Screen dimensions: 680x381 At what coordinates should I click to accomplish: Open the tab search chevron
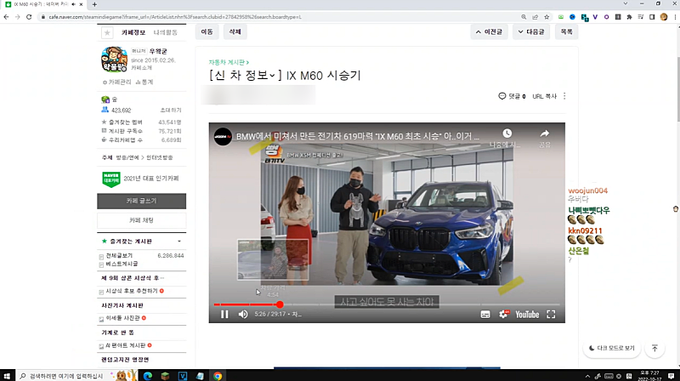coord(626,3)
